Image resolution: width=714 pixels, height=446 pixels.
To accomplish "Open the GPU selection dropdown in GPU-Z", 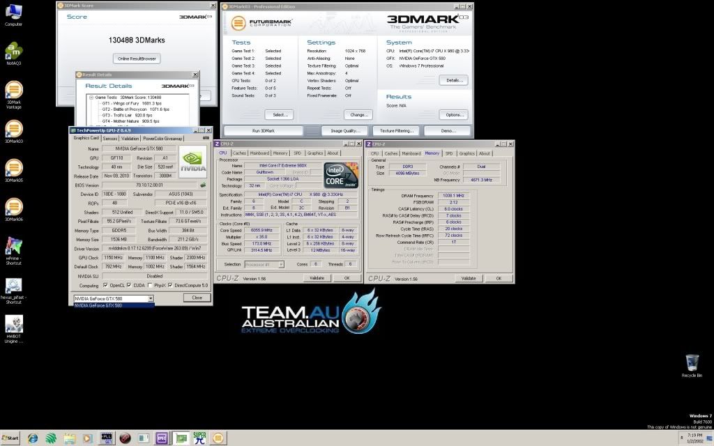I will 114,298.
